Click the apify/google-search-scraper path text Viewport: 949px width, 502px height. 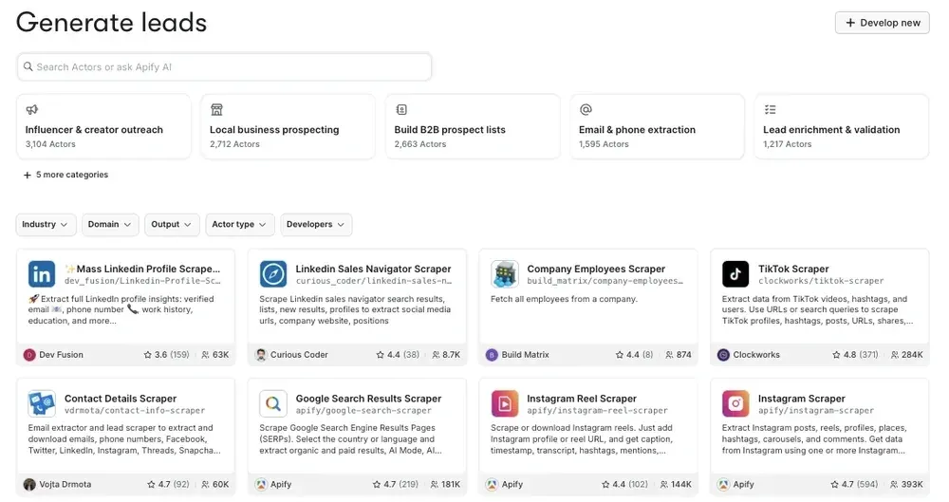coord(363,411)
